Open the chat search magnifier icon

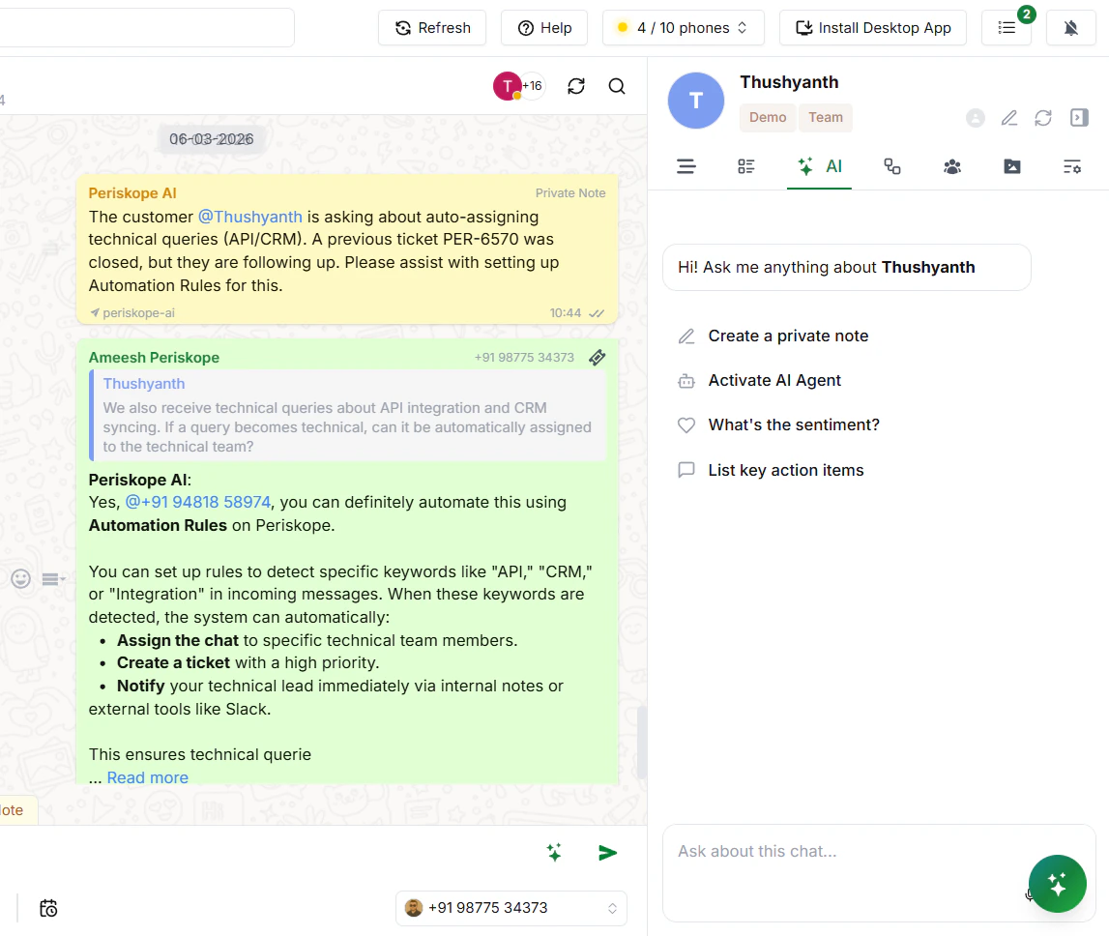coord(617,86)
